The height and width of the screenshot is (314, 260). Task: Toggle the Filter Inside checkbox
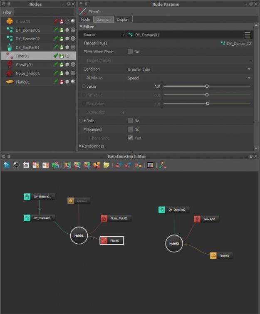click(130, 138)
